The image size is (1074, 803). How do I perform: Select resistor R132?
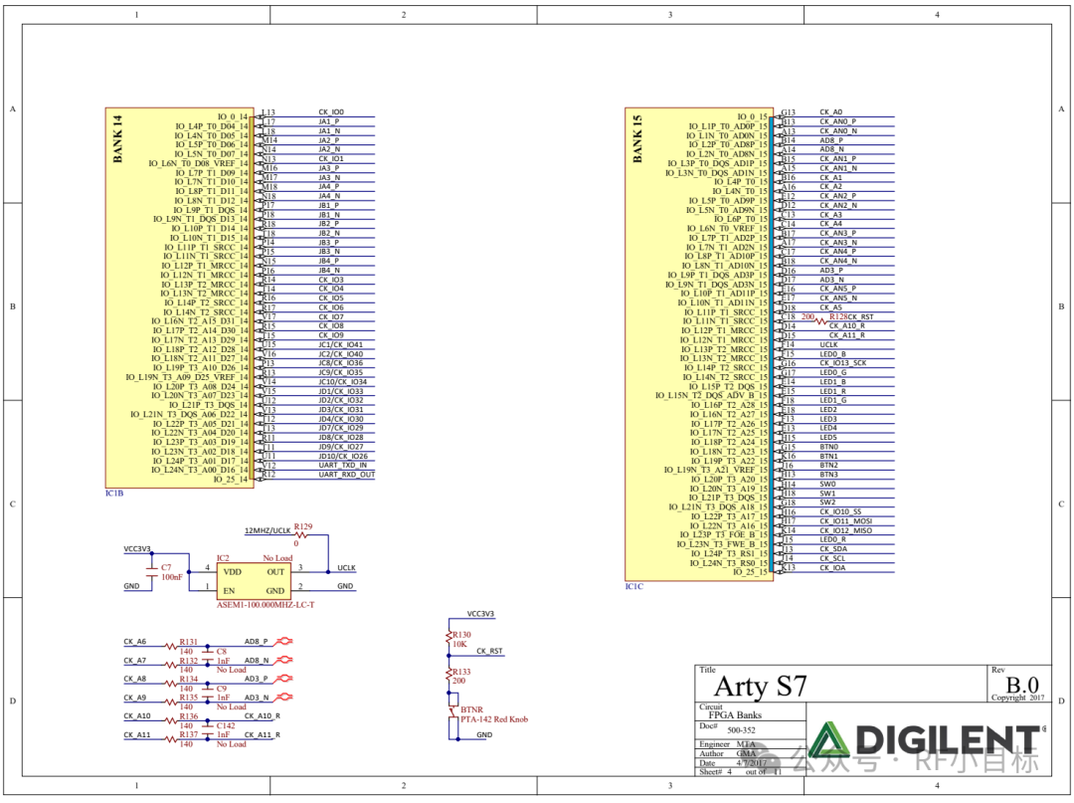[x=188, y=661]
